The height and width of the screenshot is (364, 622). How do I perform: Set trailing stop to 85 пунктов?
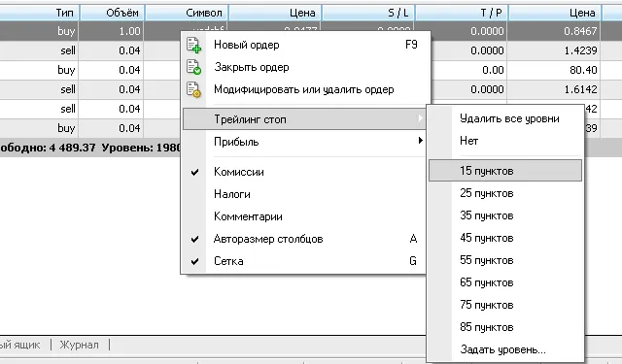(505, 327)
